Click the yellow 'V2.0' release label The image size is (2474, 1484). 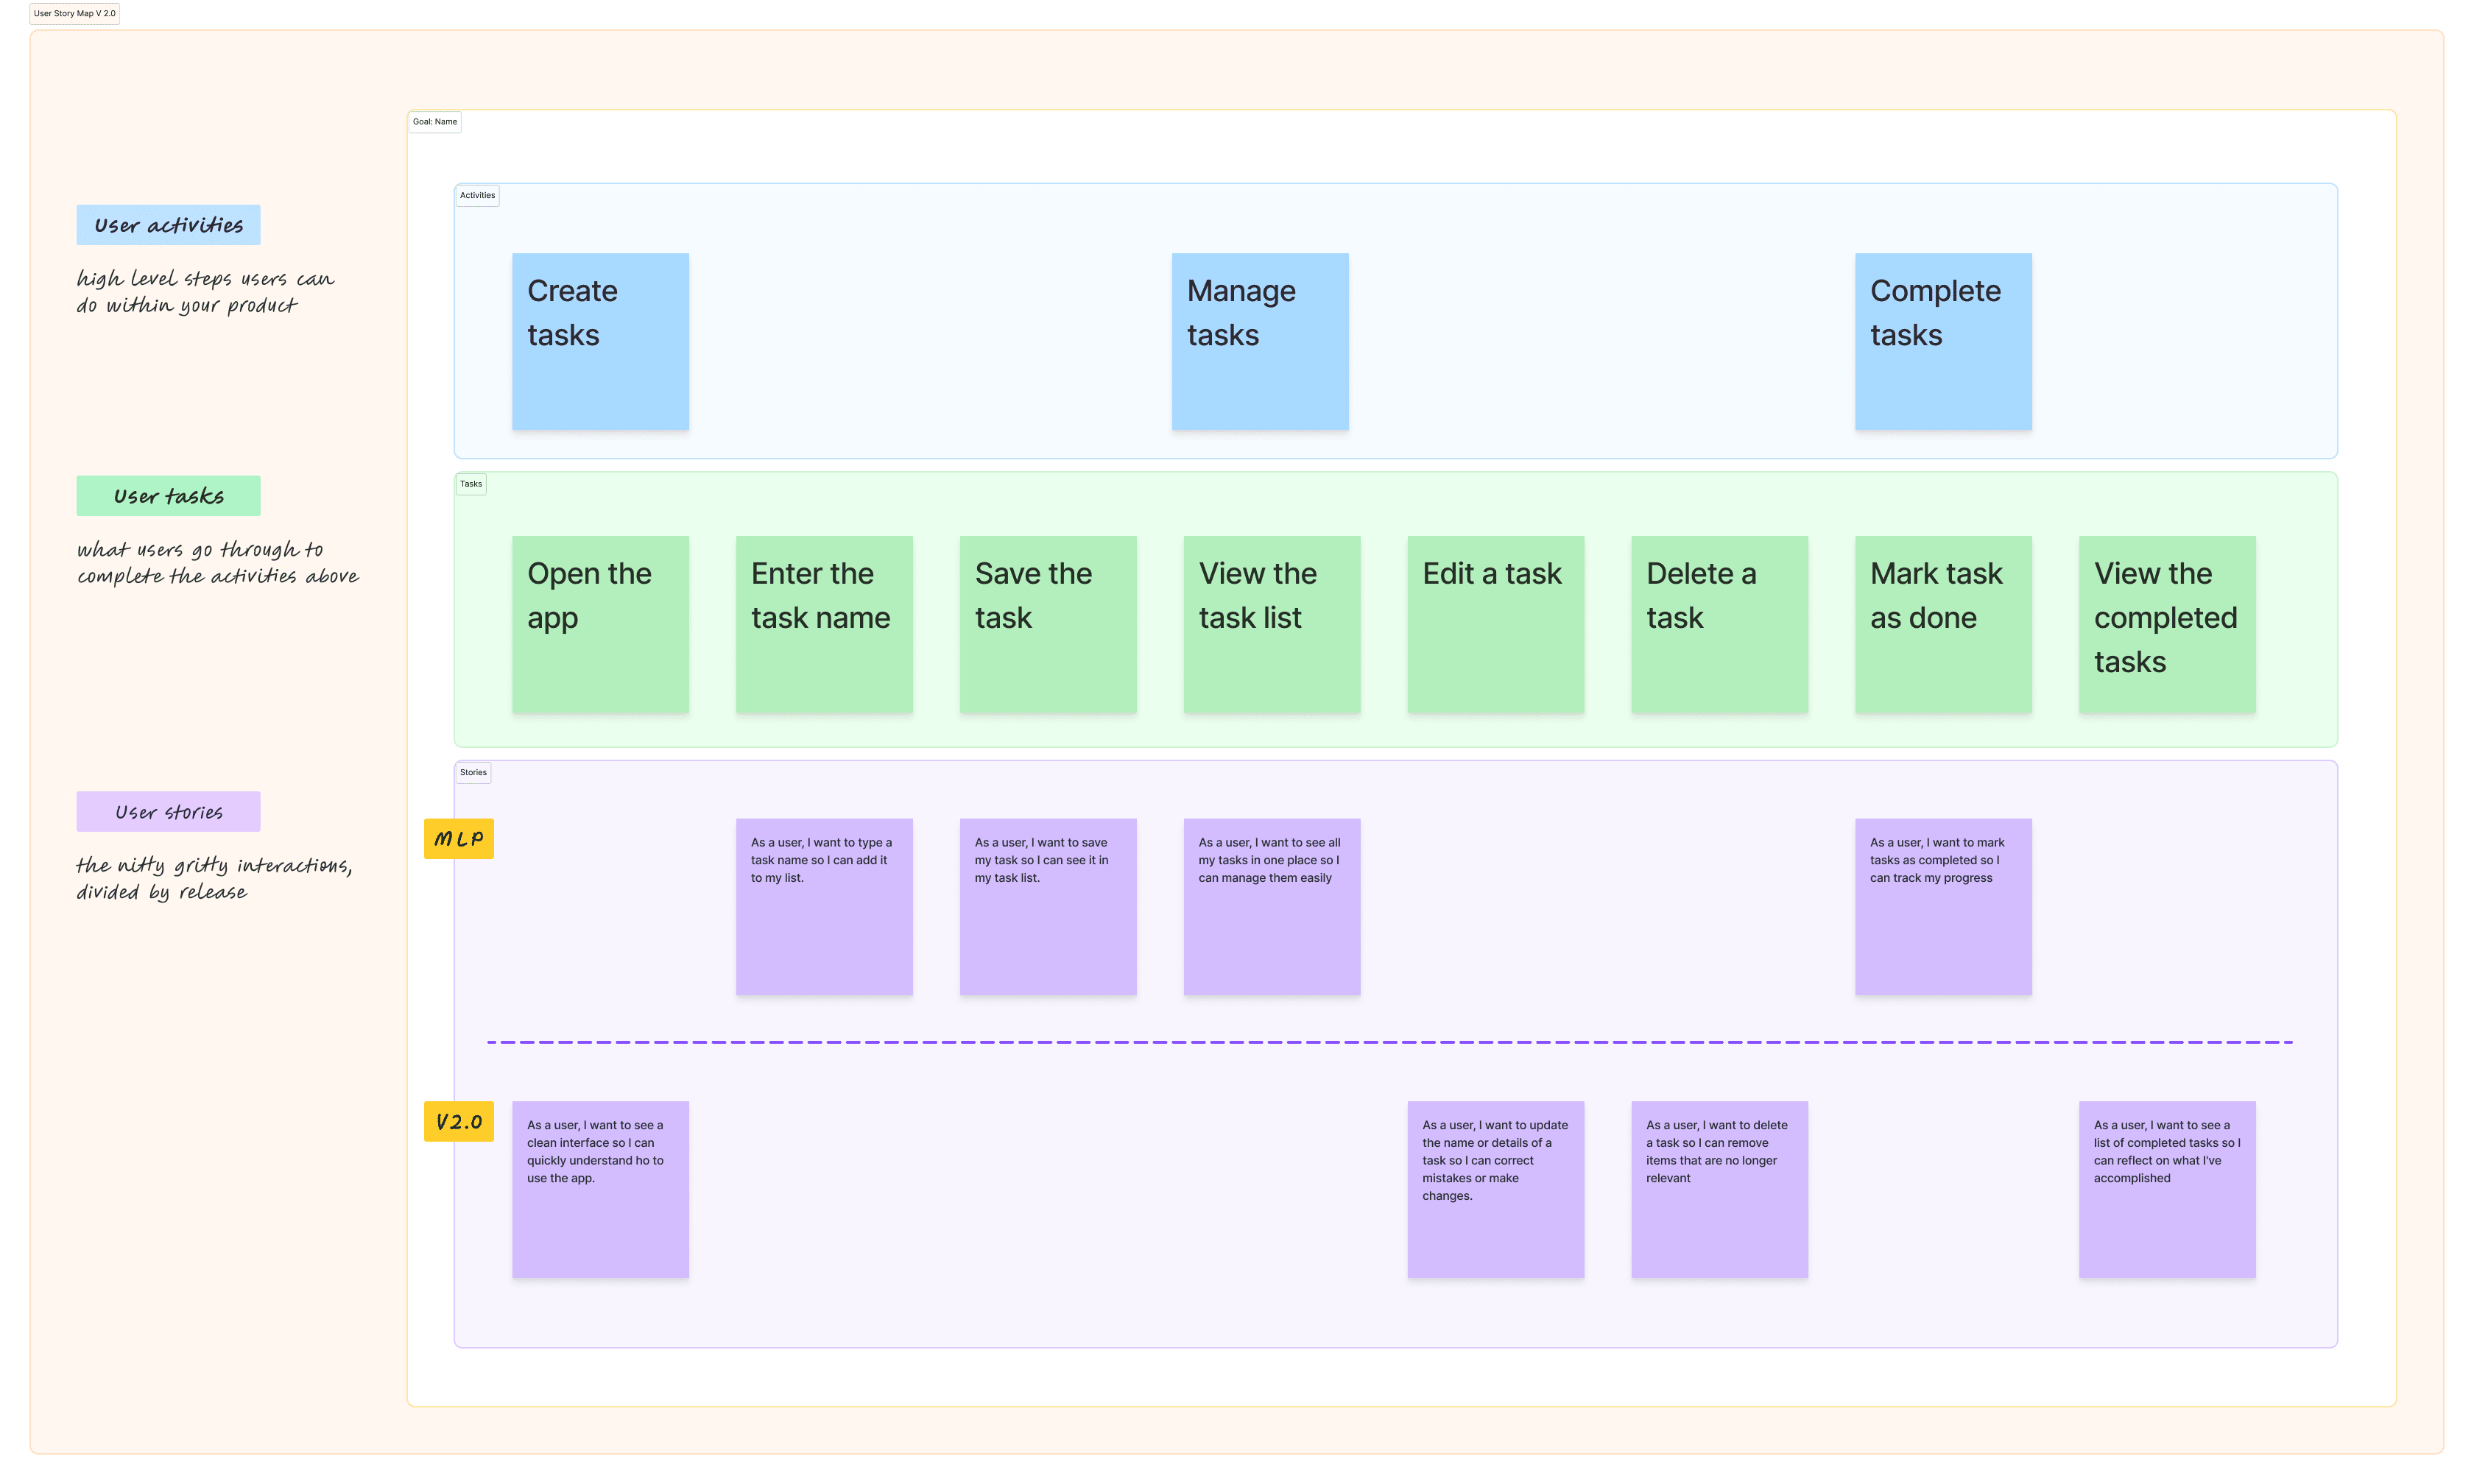(x=459, y=1121)
